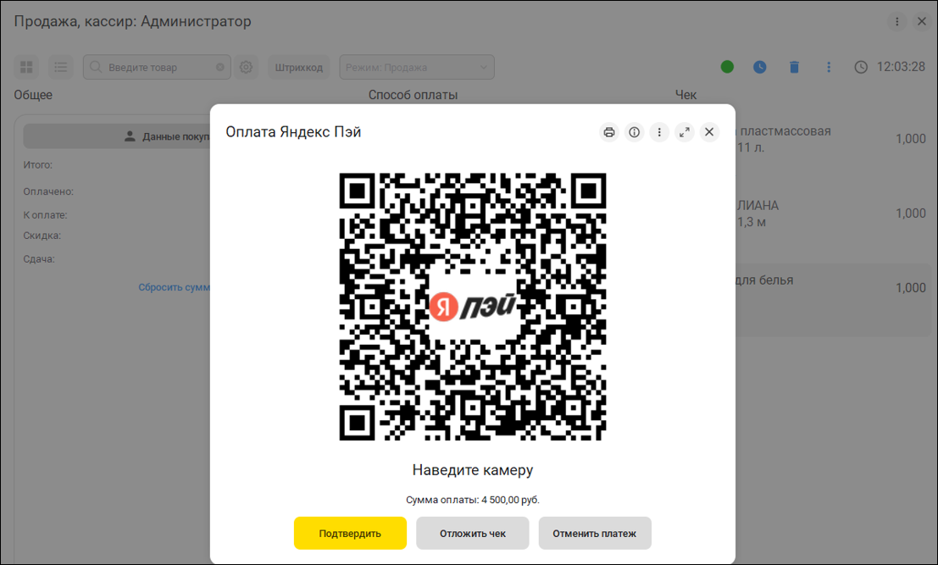938x565 pixels.
Task: Open the blue clock deferred receipts icon
Action: point(760,67)
